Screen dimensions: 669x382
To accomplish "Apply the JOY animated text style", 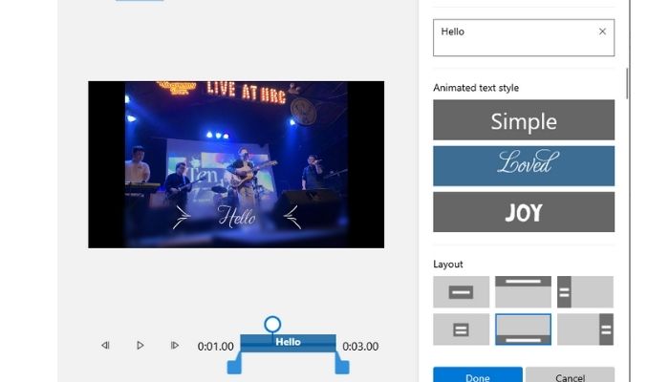I will pyautogui.click(x=523, y=212).
